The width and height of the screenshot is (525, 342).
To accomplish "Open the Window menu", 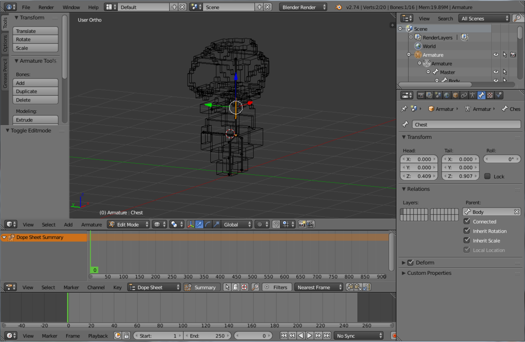I will [71, 7].
